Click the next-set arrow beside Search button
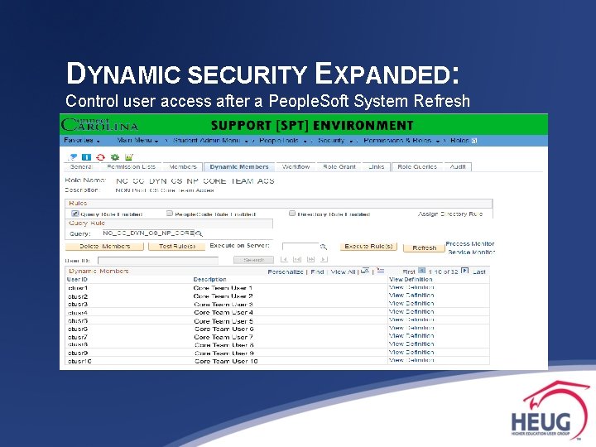Viewport: 596px width, 447px height. (311, 260)
